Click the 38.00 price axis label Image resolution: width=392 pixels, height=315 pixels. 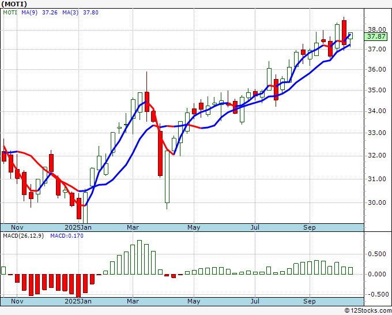(x=377, y=29)
